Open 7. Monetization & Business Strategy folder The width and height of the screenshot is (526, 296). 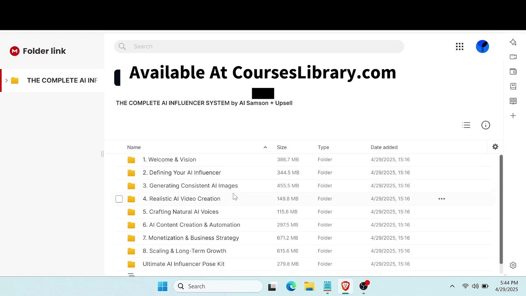(191, 238)
